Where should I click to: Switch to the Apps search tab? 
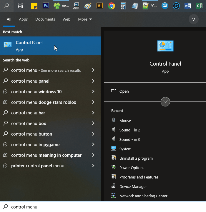point(23,19)
